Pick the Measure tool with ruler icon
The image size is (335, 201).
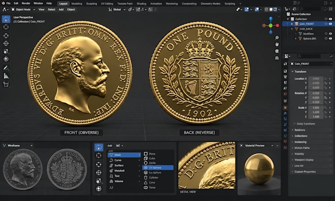click(6, 76)
